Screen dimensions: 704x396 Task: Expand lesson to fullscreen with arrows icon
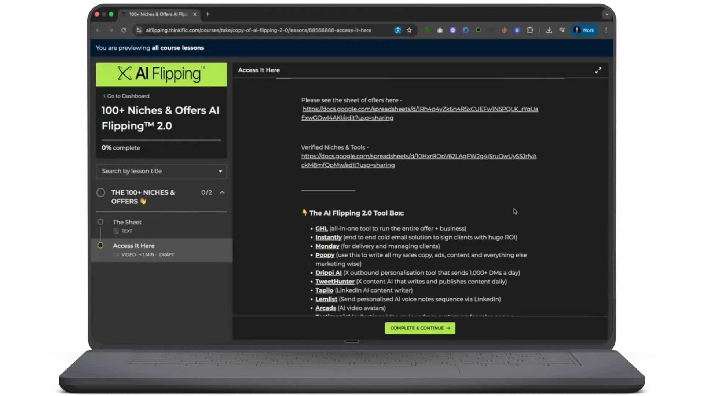point(598,70)
